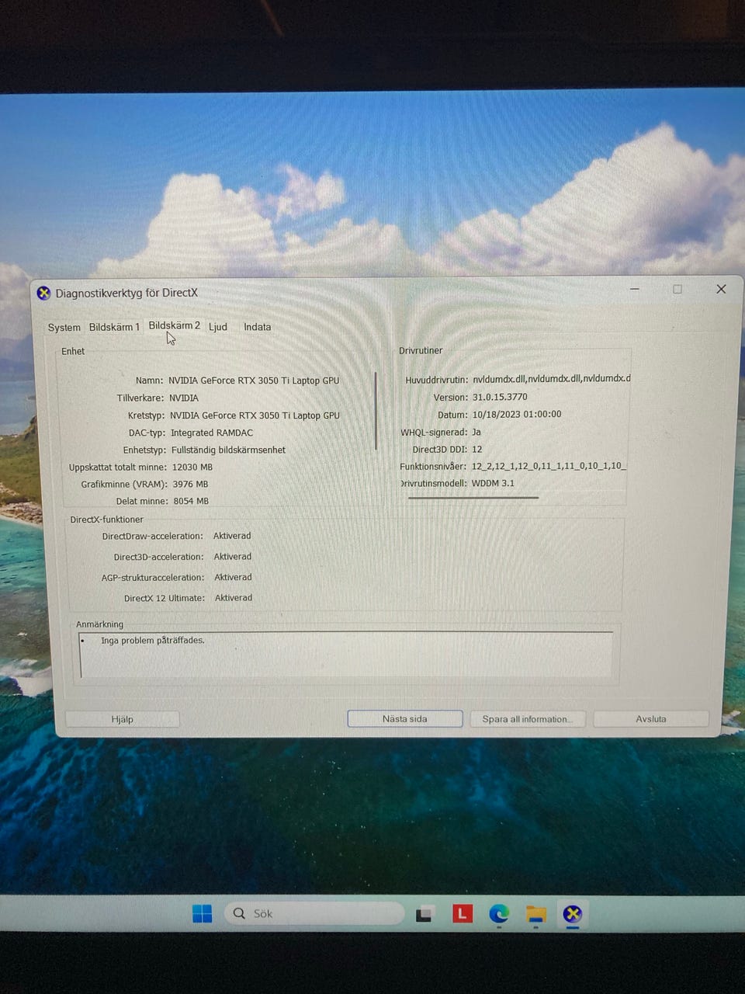The image size is (745, 994).
Task: Open File Explorer from taskbar
Action: tap(535, 914)
